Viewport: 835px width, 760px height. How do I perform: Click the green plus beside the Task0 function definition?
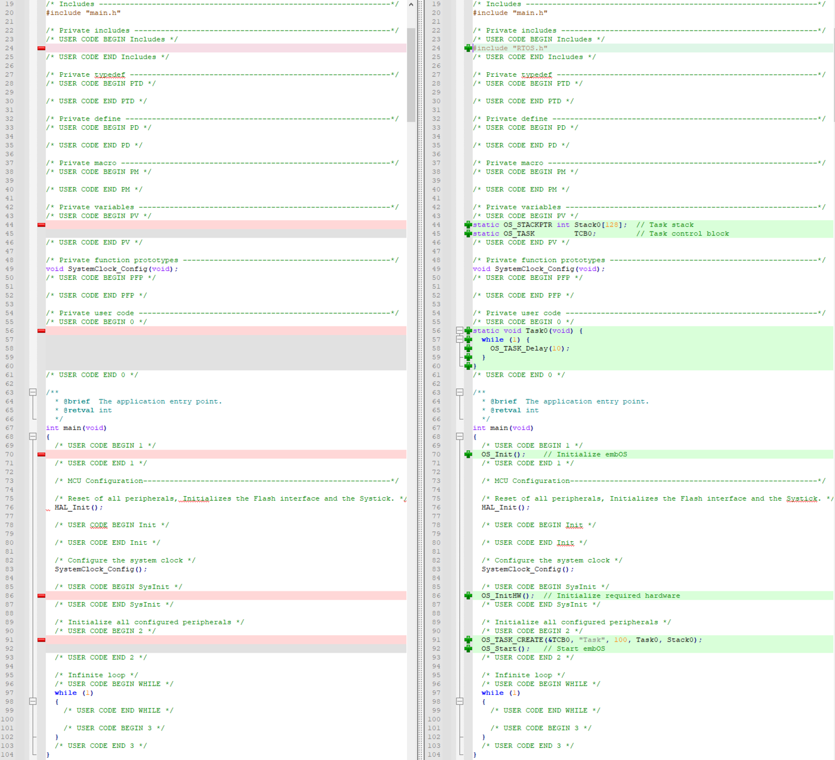[468, 330]
